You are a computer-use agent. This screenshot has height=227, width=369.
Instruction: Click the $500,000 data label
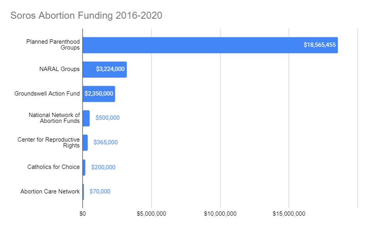(x=107, y=118)
